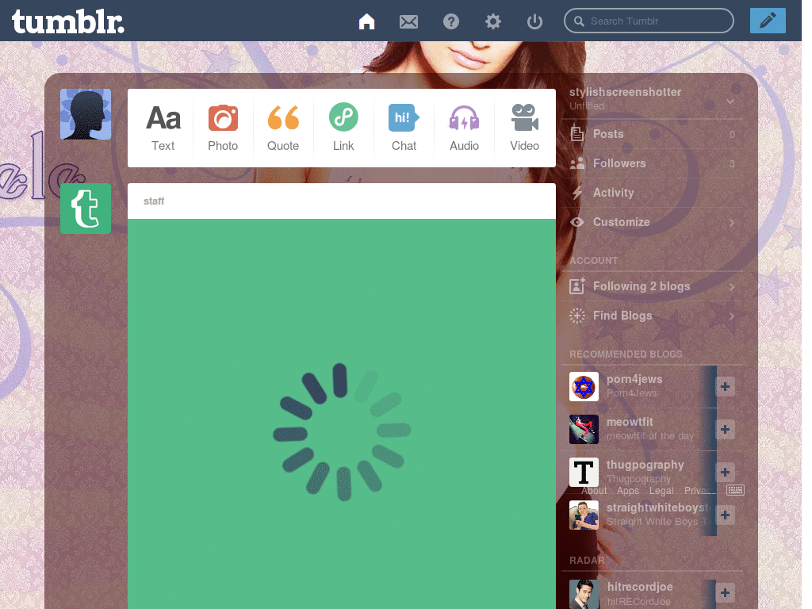The height and width of the screenshot is (609, 812).
Task: Expand the stylishscreenshotter blog dropdown chevron
Action: [730, 101]
